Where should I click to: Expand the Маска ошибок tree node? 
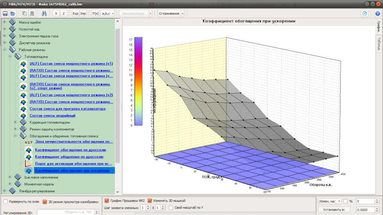coord(4,22)
